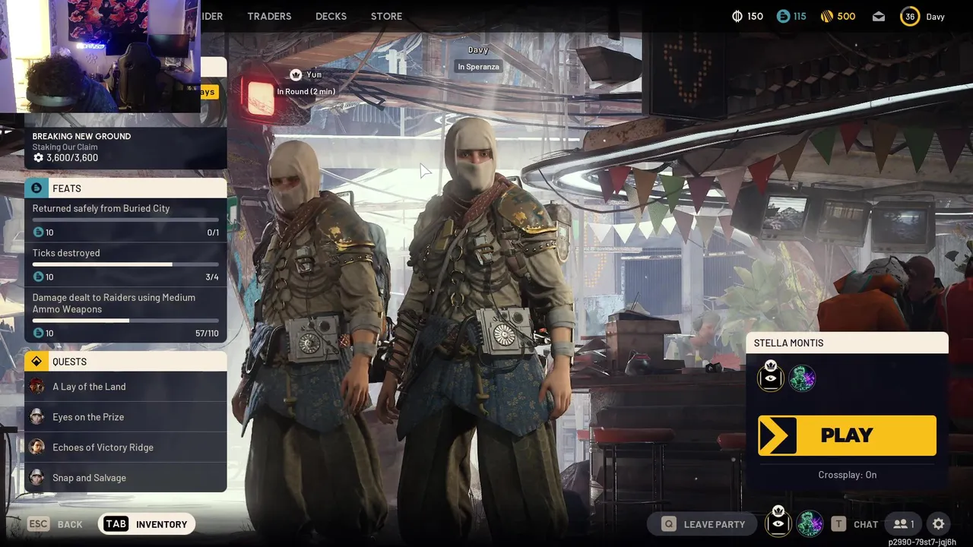Screen dimensions: 973x547
Task: Select the Ticks destroyed feat
Action: (x=125, y=264)
